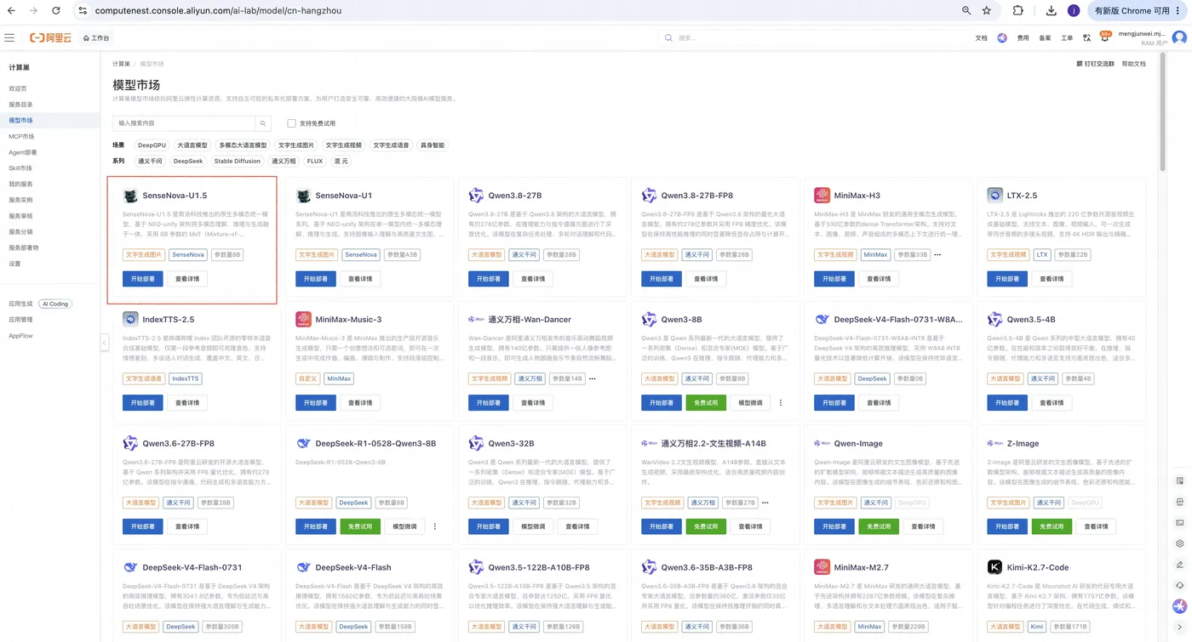
Task: Start deploying SenseNova-U1.5 with 开始部署
Action: (143, 278)
